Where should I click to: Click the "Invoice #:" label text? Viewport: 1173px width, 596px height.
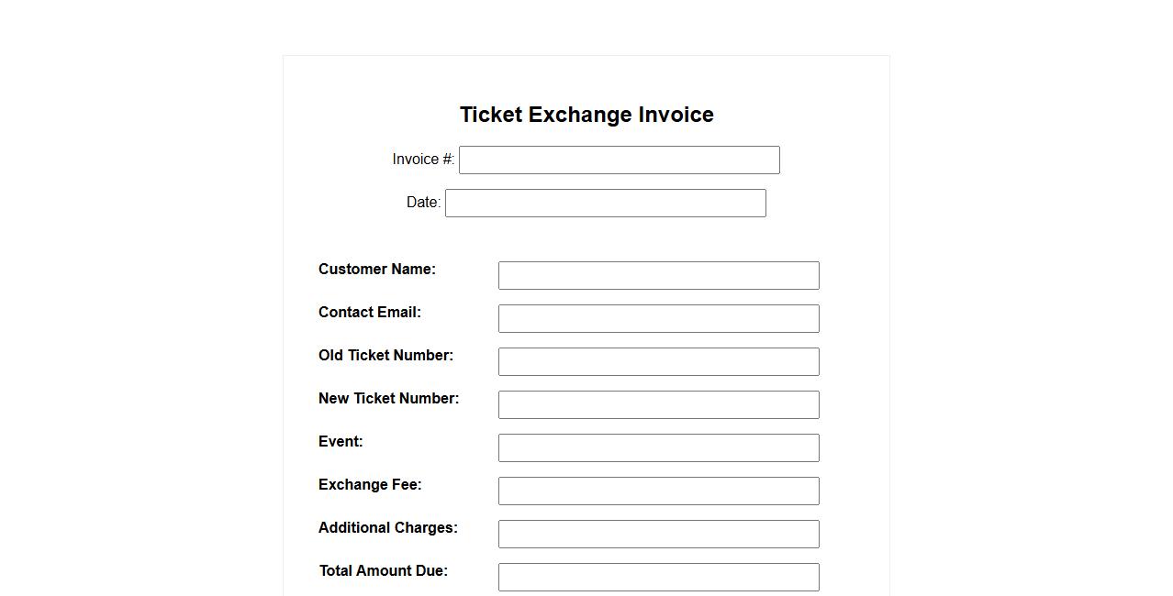click(x=423, y=160)
